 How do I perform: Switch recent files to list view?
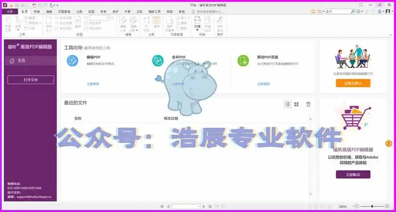pyautogui.click(x=288, y=104)
